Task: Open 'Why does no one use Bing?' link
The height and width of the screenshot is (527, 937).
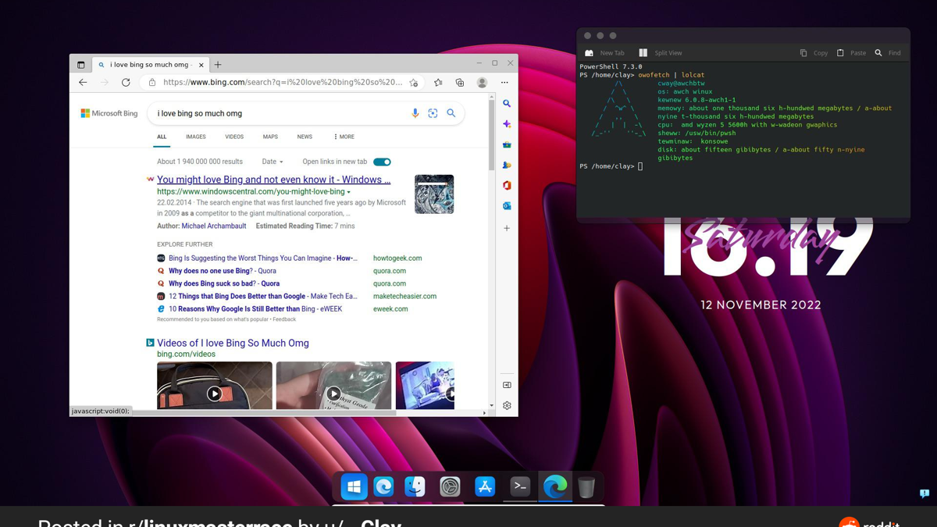Action: (x=223, y=271)
